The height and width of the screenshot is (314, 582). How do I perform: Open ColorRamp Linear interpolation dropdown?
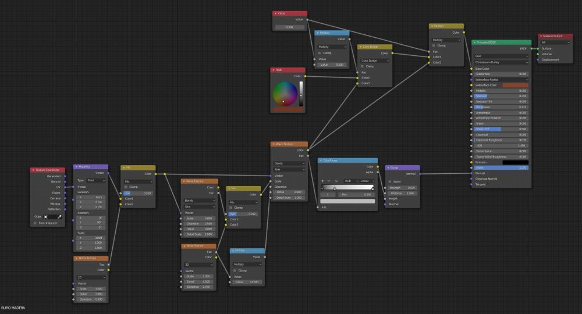[368, 181]
